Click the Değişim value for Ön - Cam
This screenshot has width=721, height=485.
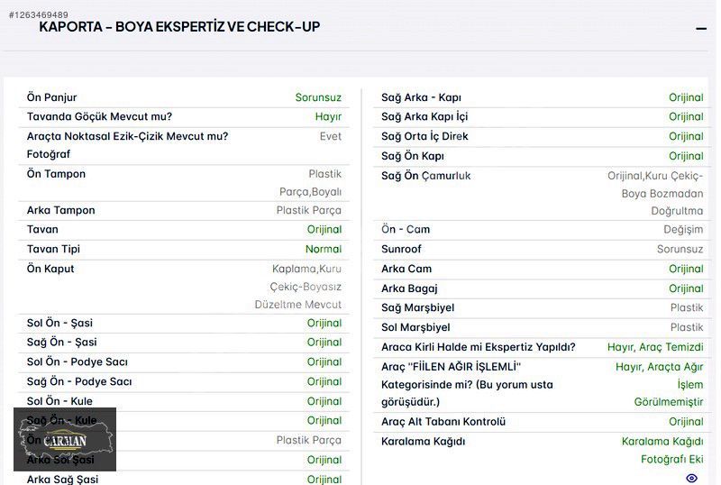click(x=683, y=230)
